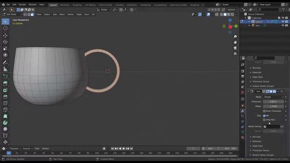
Task: Select the Add Cube tool
Action: click(5, 77)
